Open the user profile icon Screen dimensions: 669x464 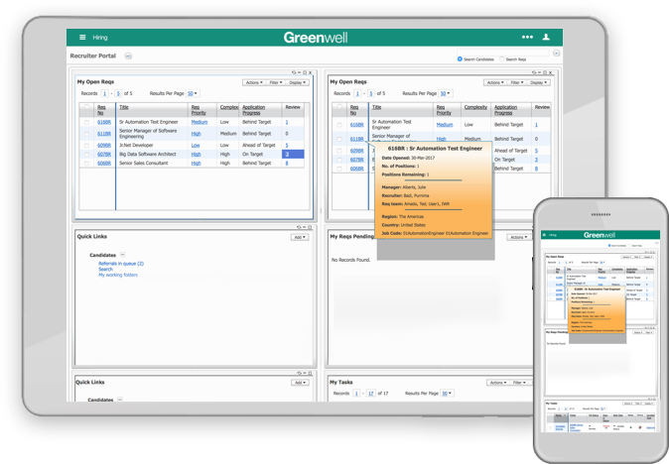coord(546,37)
